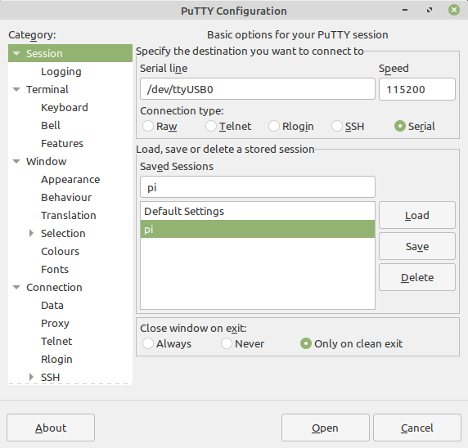The image size is (468, 448).
Task: Focus the Saved Sessions name field
Action: click(x=258, y=187)
